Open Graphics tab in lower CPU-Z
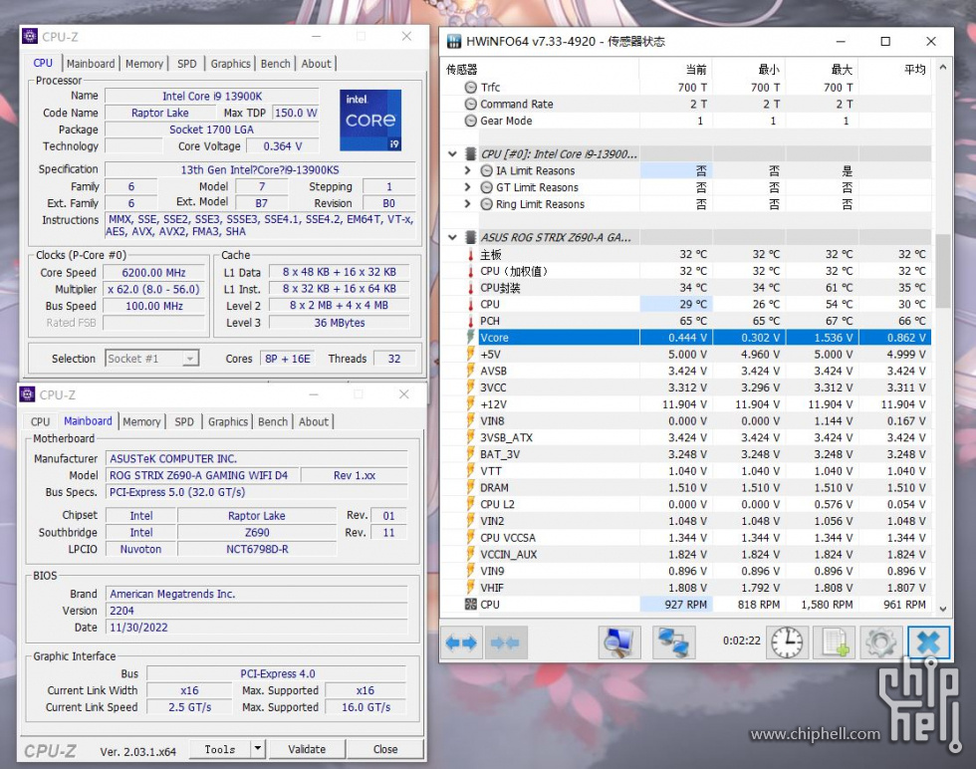976x769 pixels. pos(228,421)
